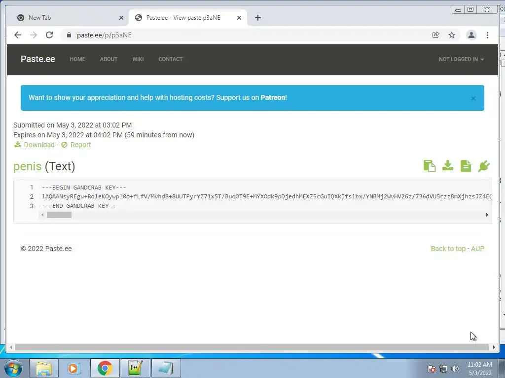
Task: Open the taskbar clock 11:02 AM
Action: pyautogui.click(x=479, y=369)
